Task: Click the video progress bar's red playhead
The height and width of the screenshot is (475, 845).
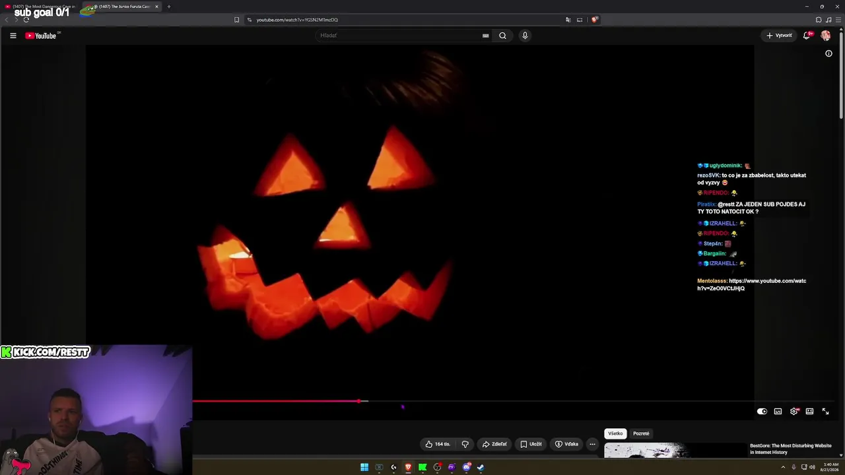Action: (x=359, y=401)
